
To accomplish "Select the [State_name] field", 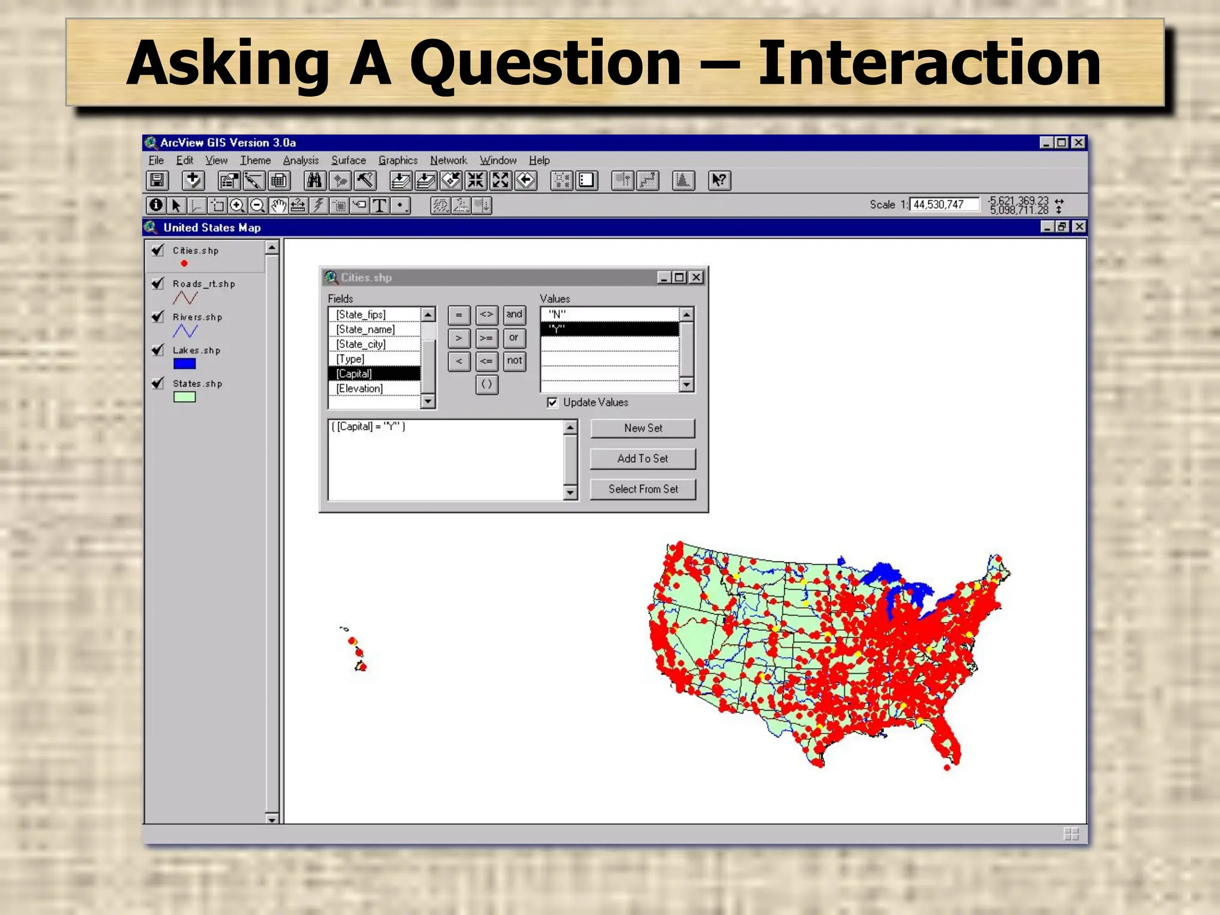I will tap(375, 329).
